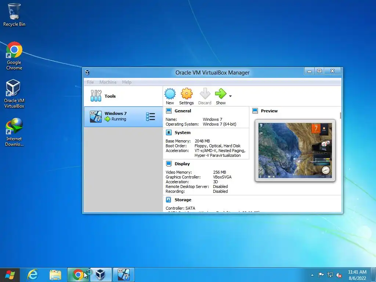Click the Floppy, Optical, Hard Disk boot order
This screenshot has width=376, height=282.
[217, 146]
